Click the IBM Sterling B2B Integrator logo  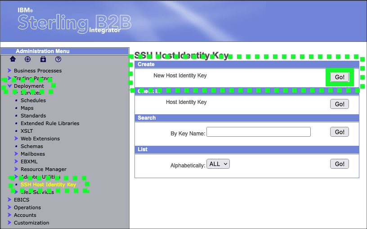(74, 22)
